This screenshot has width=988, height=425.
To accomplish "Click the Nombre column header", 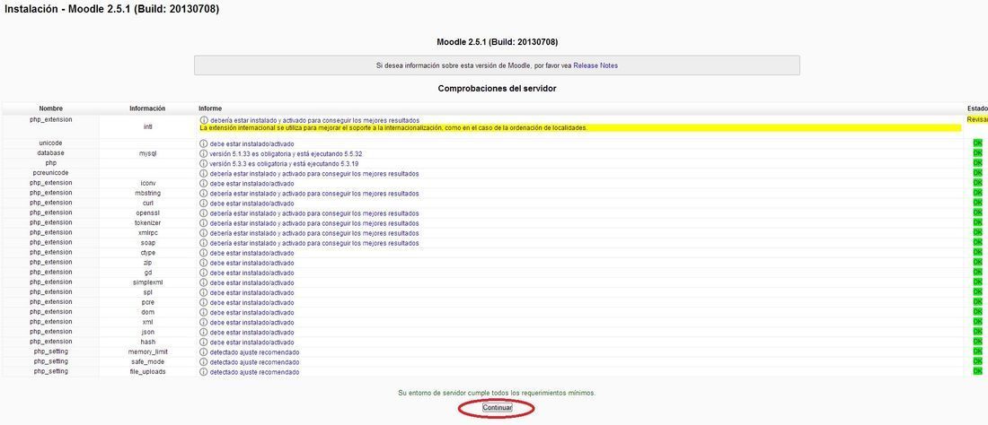I will tap(50, 108).
